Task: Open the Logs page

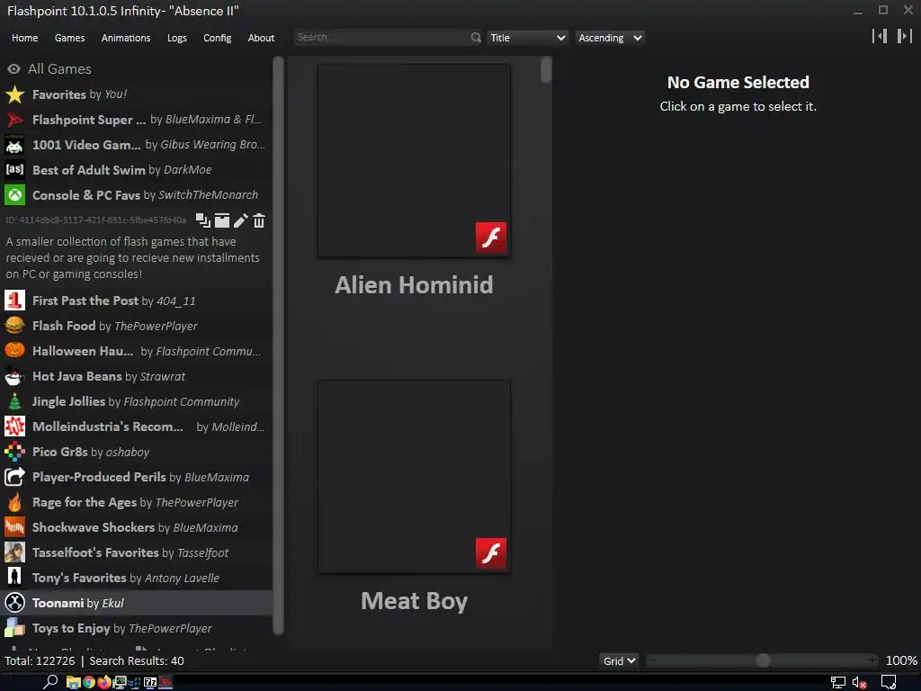Action: pos(177,38)
